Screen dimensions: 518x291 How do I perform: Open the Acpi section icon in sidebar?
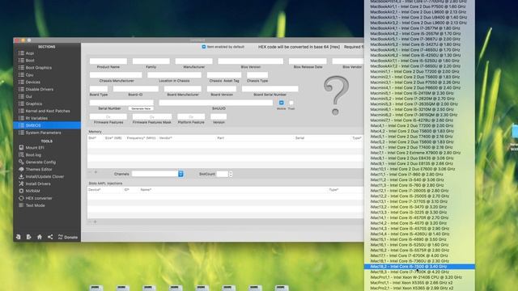[21, 53]
